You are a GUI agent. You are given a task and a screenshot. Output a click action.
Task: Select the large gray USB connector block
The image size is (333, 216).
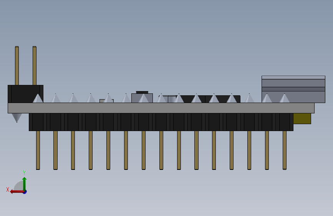tap(293, 89)
